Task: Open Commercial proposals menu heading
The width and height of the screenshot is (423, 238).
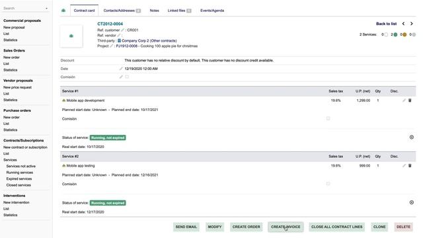Action: tap(22, 20)
